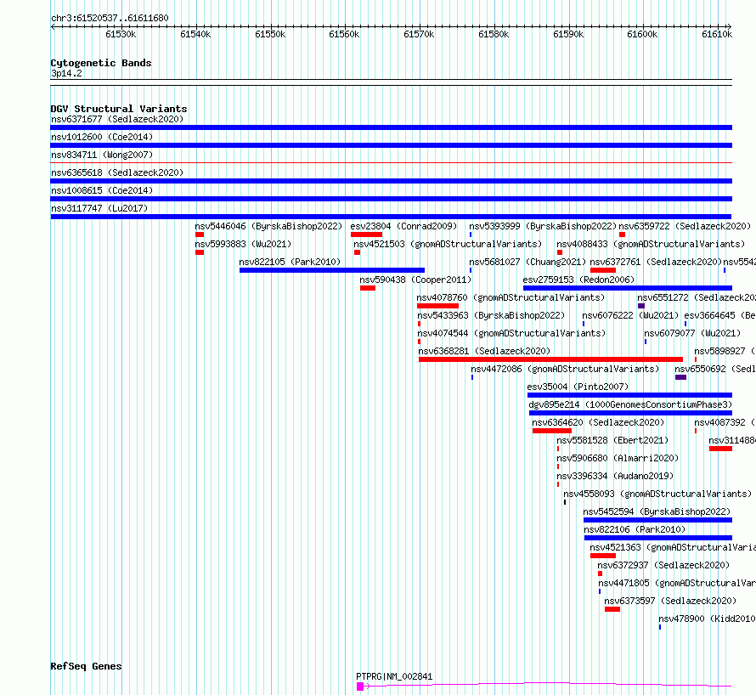Click nsv4088433 (gnomADStructuralVariants) label
The height and width of the screenshot is (695, 756).
pos(651,244)
